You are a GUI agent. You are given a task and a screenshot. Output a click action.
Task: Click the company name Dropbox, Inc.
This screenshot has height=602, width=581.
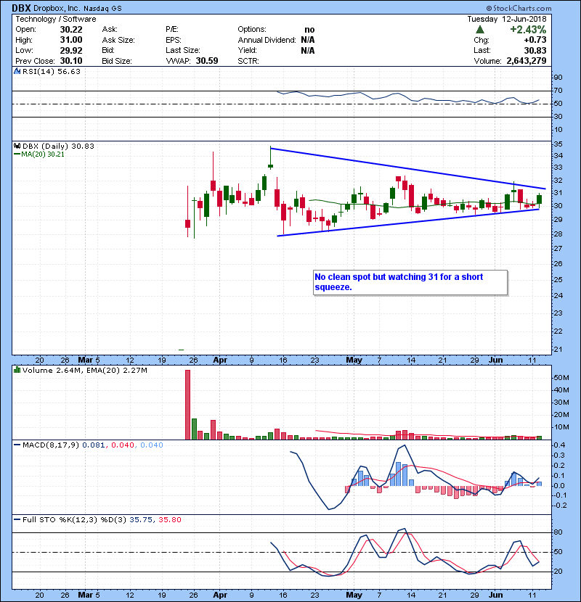click(x=57, y=8)
